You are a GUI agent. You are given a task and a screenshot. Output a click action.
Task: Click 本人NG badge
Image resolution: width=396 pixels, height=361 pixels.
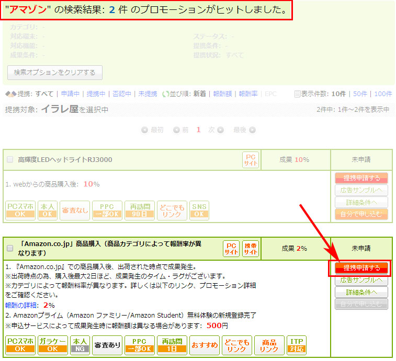pos(80,345)
